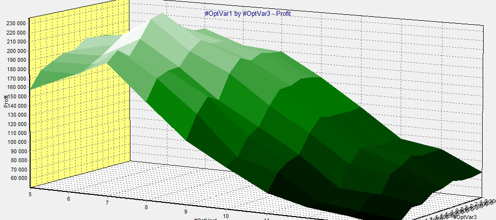The height and width of the screenshot is (220, 496).
Task: Select the '110 000' profit axis tick
Action: pyautogui.click(x=17, y=133)
